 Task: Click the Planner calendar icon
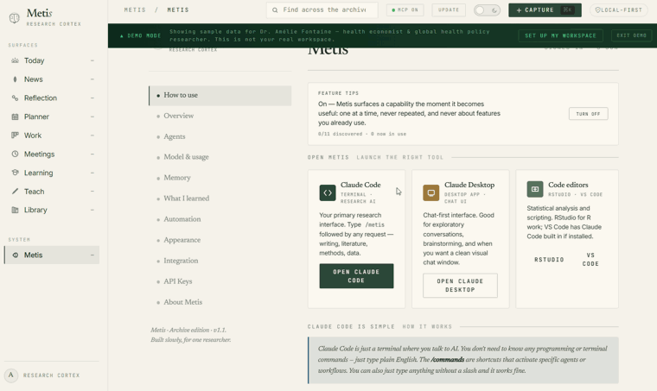15,117
